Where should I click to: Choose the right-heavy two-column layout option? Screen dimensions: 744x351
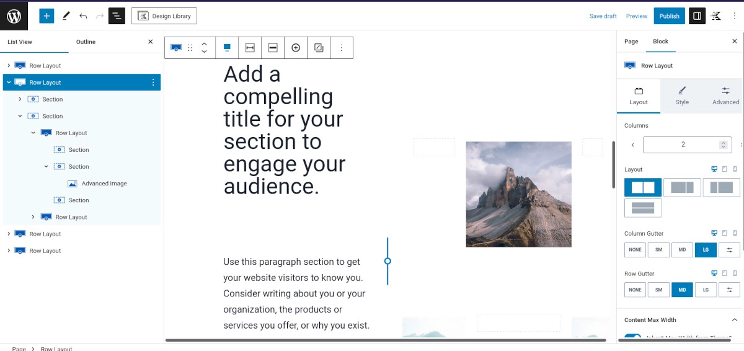(722, 187)
